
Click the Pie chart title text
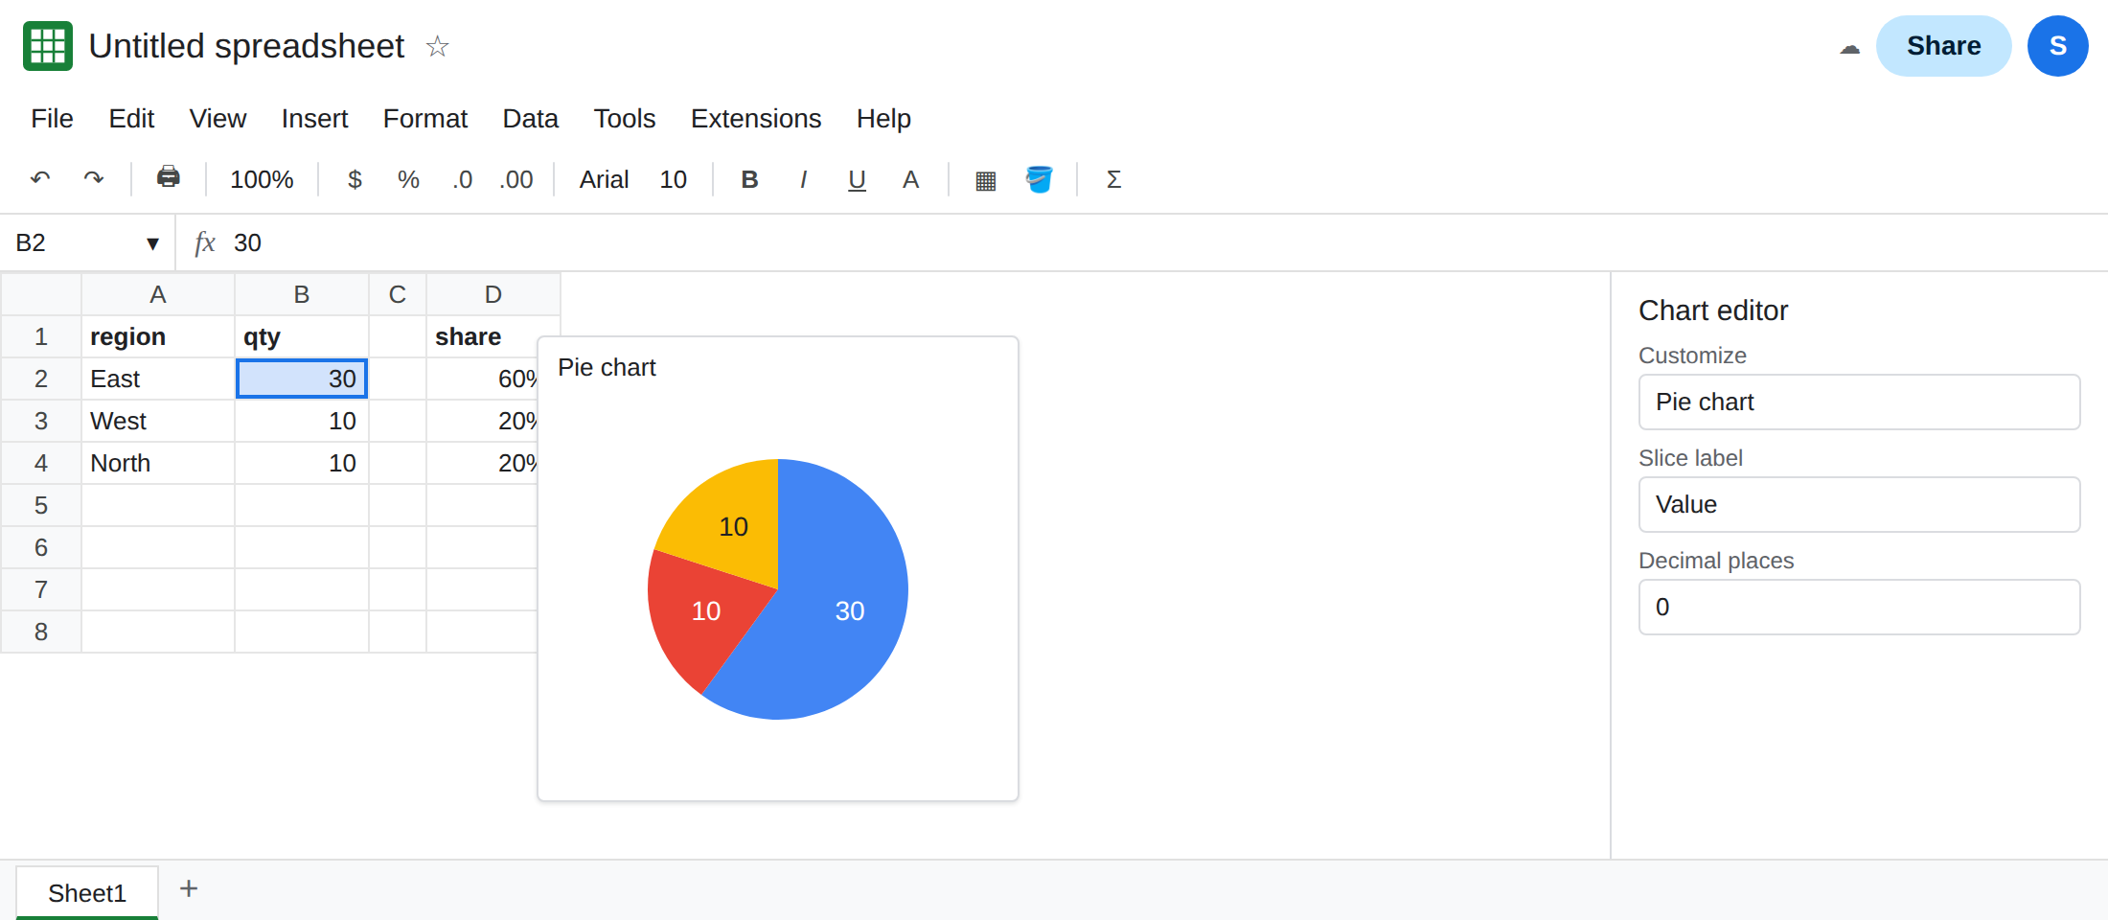point(607,367)
